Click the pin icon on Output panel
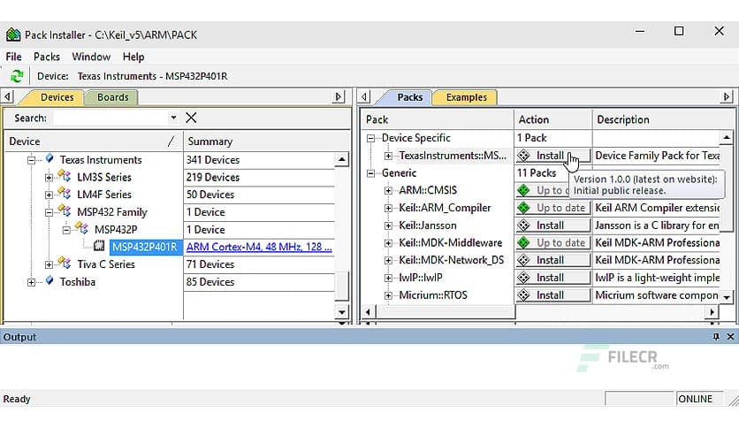 [716, 337]
